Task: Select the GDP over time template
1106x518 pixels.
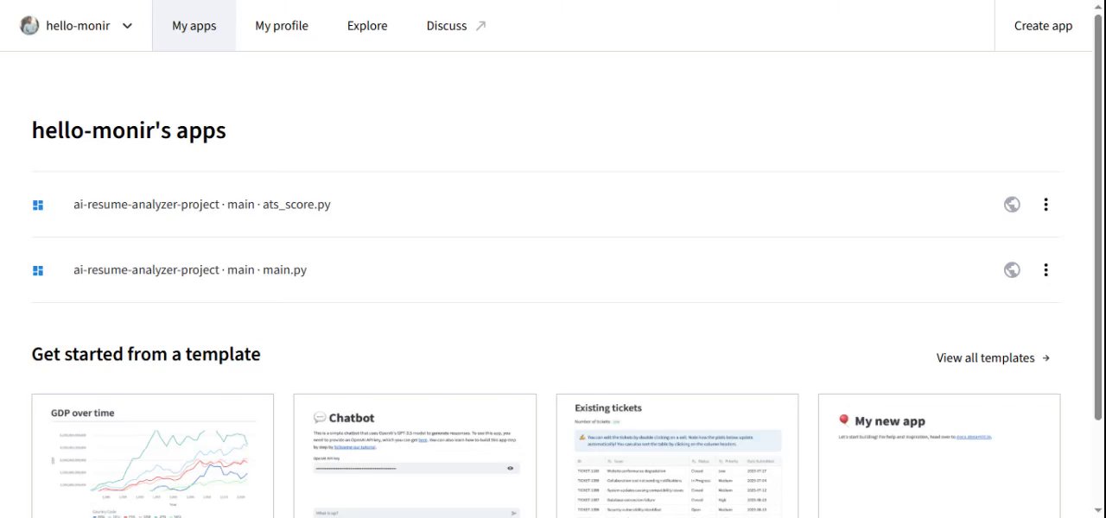Action: coord(153,456)
